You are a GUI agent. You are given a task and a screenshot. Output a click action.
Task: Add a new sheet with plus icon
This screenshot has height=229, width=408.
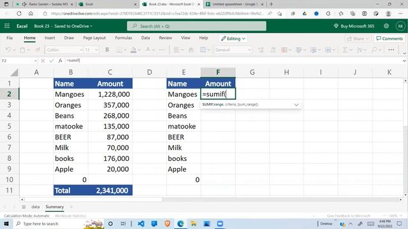click(71, 207)
